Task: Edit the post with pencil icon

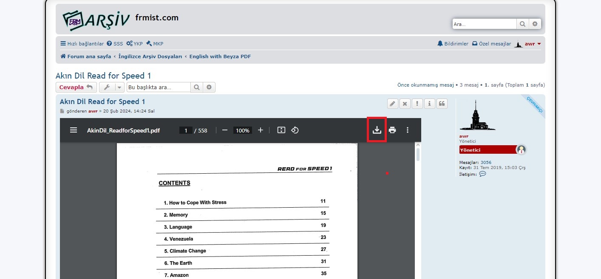Action: tap(393, 104)
